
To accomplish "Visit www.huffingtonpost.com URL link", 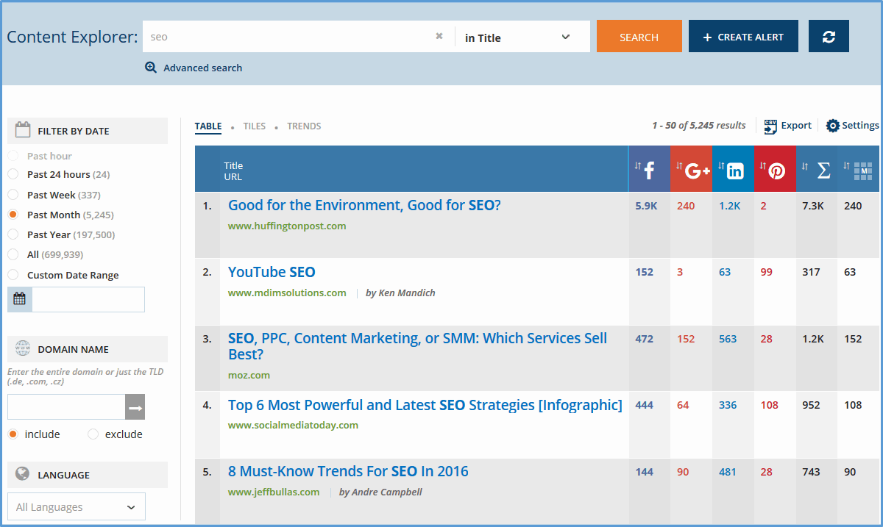I will (287, 226).
